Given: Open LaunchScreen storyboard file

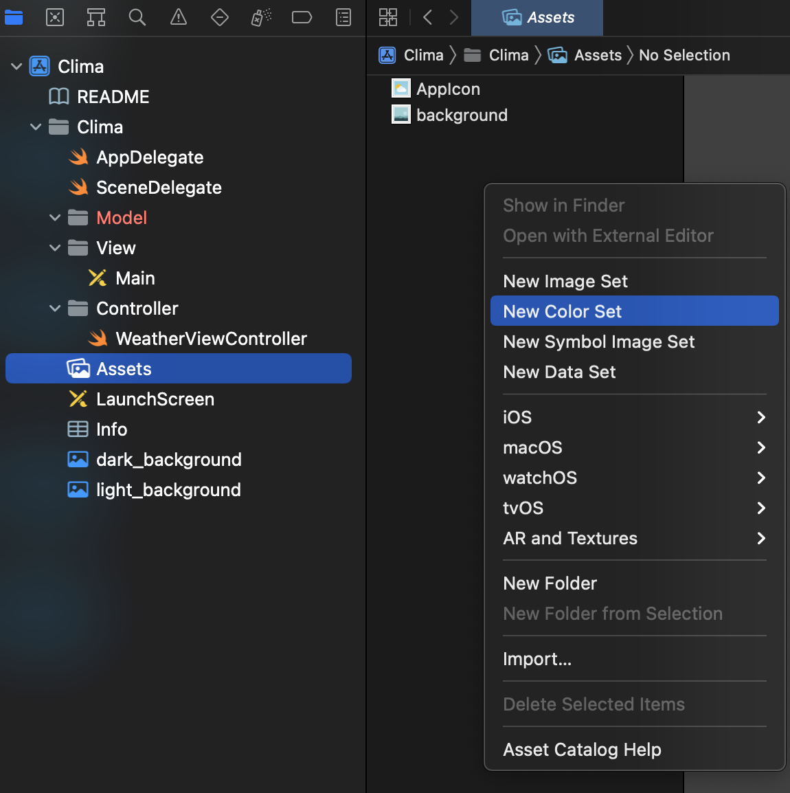Looking at the screenshot, I should (155, 399).
